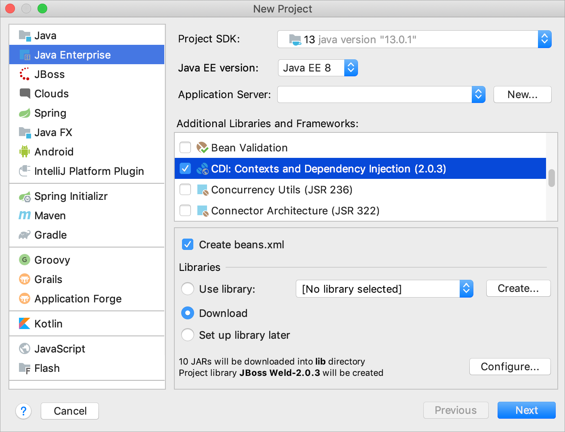565x432 pixels.
Task: Click the Next button
Action: point(526,410)
